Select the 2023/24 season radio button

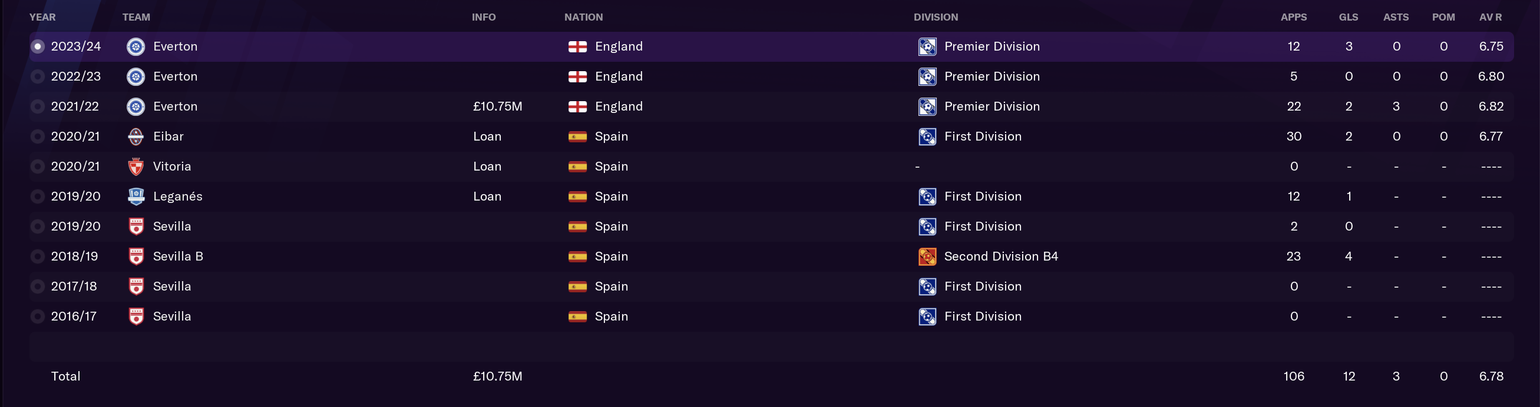(37, 46)
